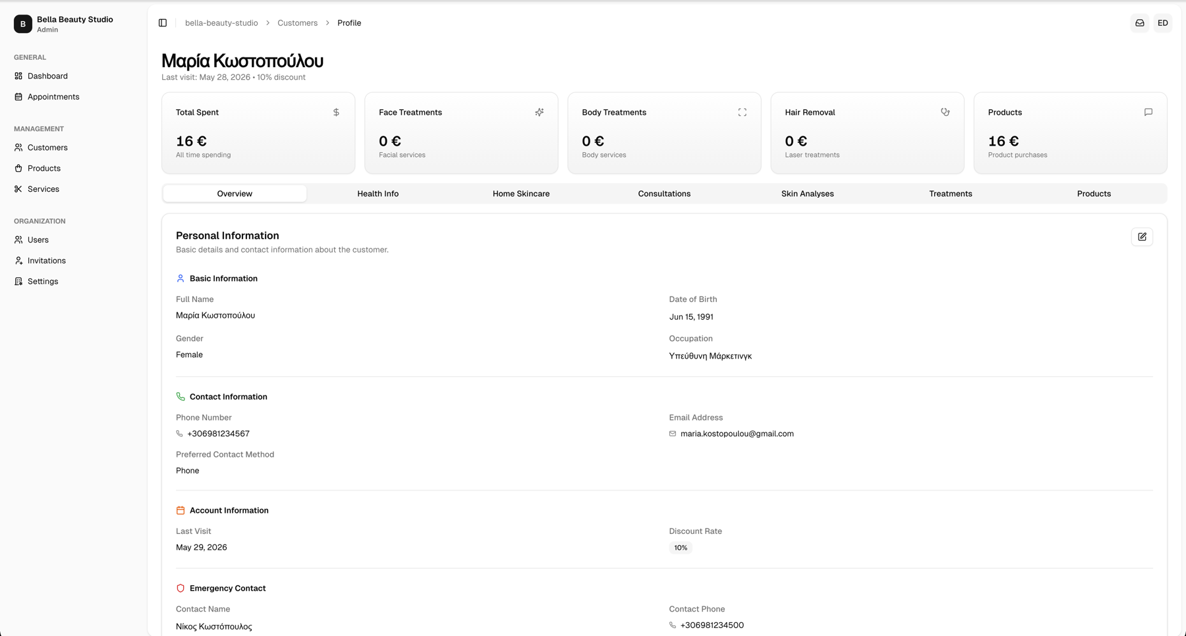Click Customers breadcrumb link
The image size is (1186, 636).
[x=297, y=23]
